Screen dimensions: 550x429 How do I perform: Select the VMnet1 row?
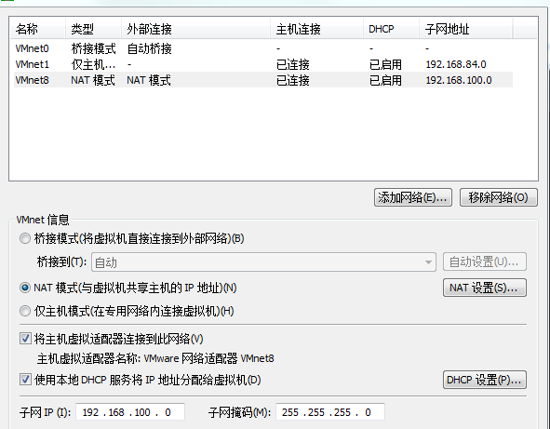tap(263, 64)
